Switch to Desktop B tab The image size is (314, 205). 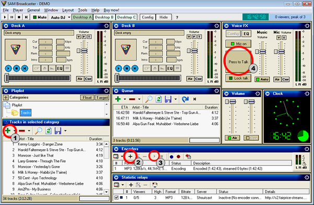pos(104,17)
